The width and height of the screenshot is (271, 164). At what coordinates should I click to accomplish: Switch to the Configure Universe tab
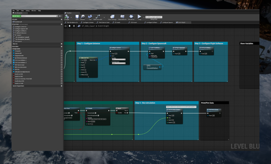click(x=88, y=22)
